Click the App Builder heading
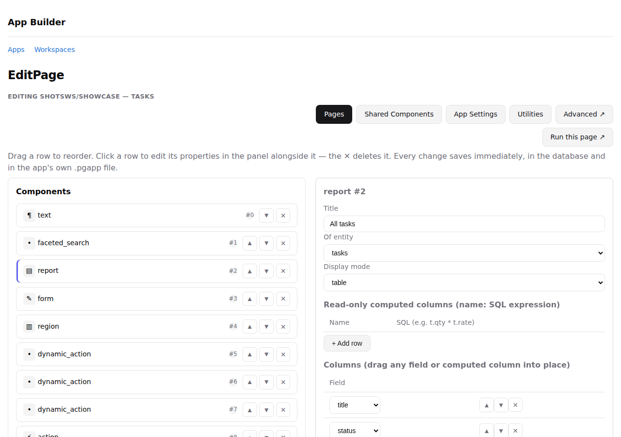Image resolution: width=621 pixels, height=437 pixels. coord(36,22)
